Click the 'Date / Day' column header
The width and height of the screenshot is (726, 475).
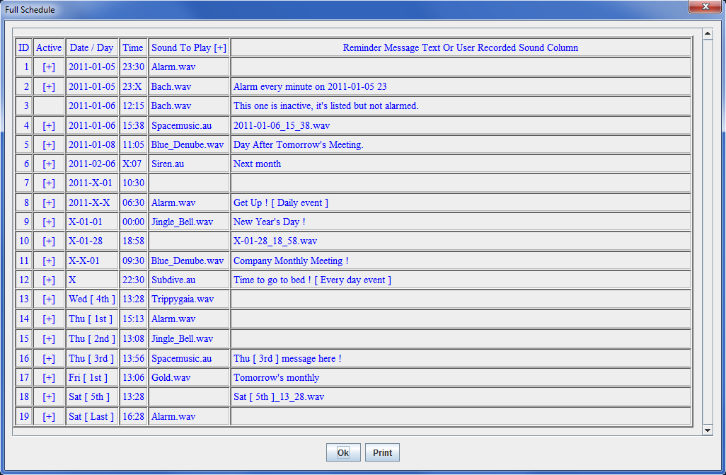tap(92, 48)
